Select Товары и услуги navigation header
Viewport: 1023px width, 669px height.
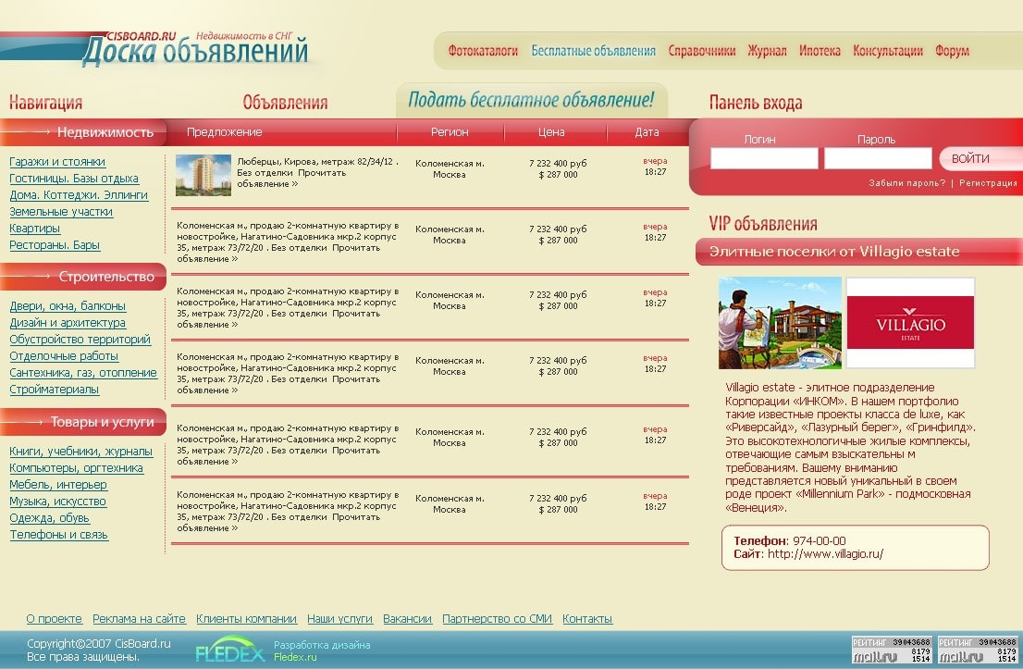(83, 422)
